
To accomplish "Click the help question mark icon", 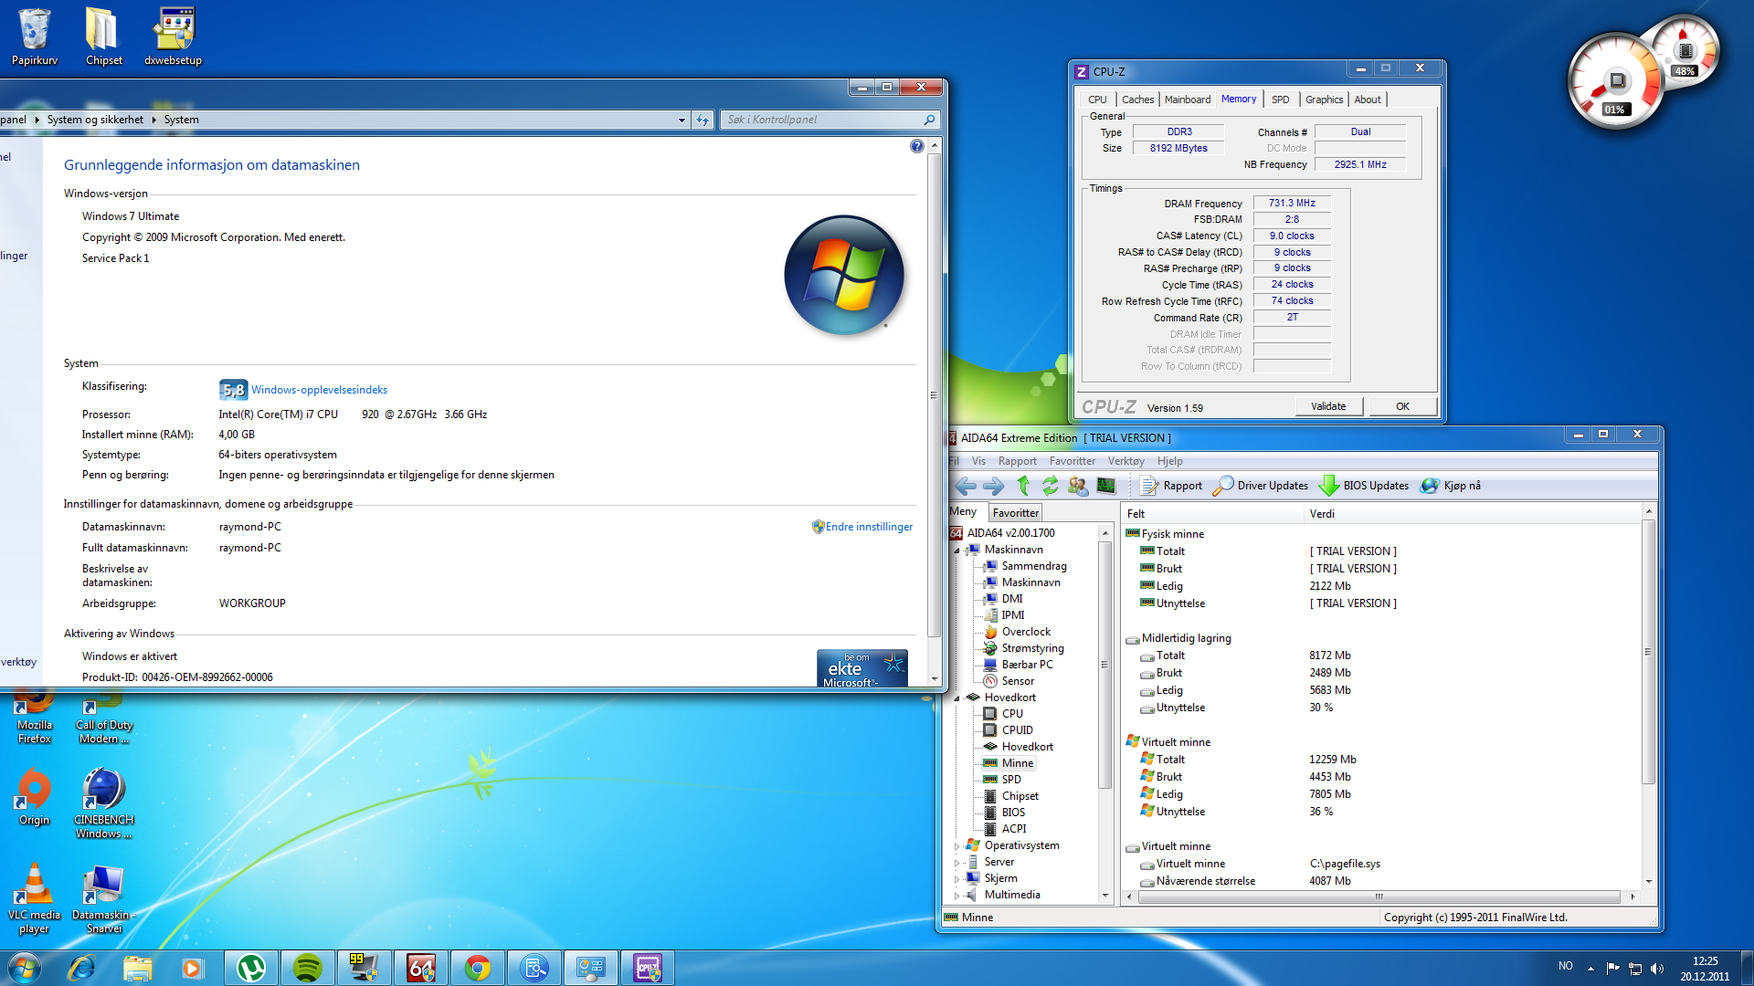I will 917,146.
